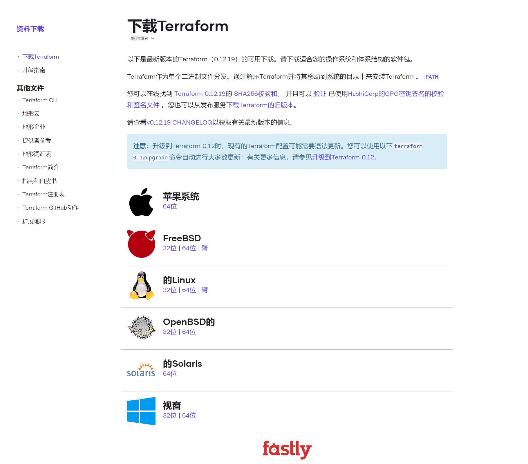Click the Windows logo icon
528x464 pixels.
(x=141, y=411)
